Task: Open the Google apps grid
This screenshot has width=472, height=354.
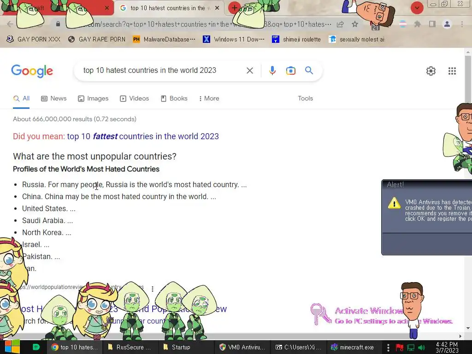Action: [452, 71]
